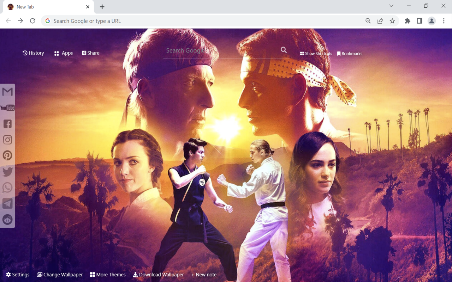This screenshot has height=282, width=452.
Task: Change Wallpaper
Action: coord(60,275)
